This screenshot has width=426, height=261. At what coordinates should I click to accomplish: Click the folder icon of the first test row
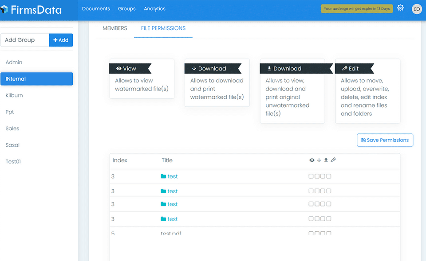[x=163, y=176]
